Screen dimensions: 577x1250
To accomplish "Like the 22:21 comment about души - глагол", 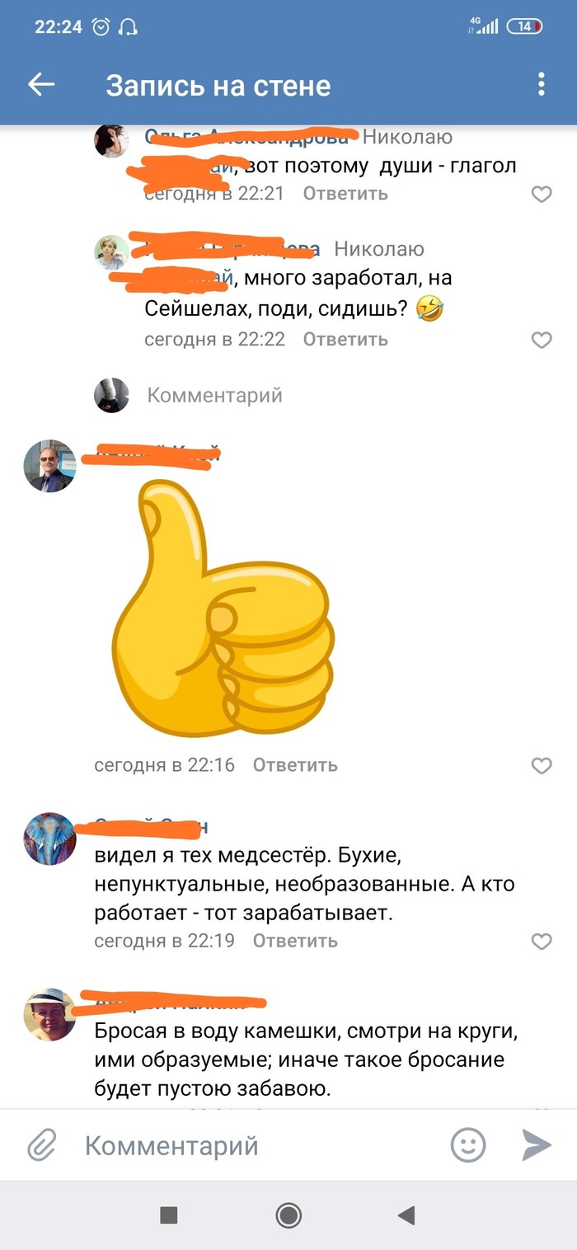I will point(541,195).
